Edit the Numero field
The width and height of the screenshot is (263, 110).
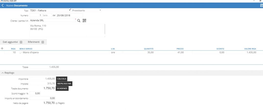pos(35,15)
